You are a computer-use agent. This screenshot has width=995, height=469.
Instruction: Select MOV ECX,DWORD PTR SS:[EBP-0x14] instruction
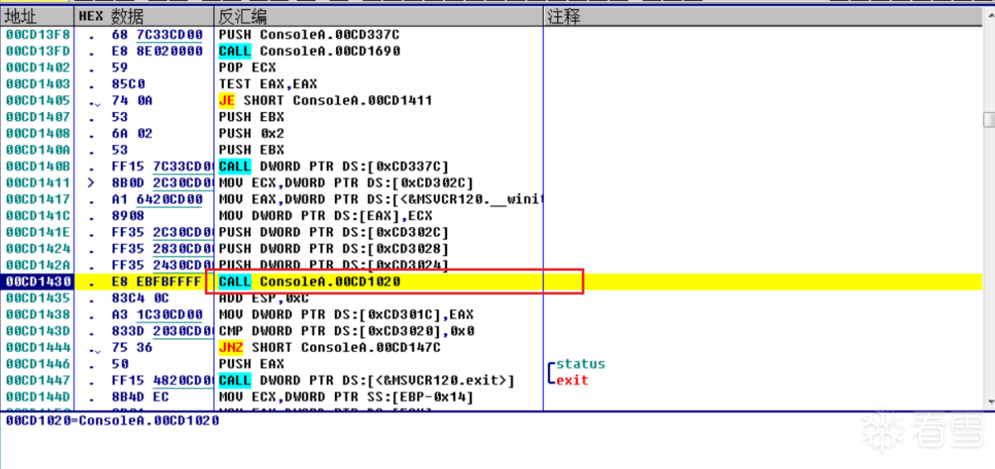[x=346, y=397]
